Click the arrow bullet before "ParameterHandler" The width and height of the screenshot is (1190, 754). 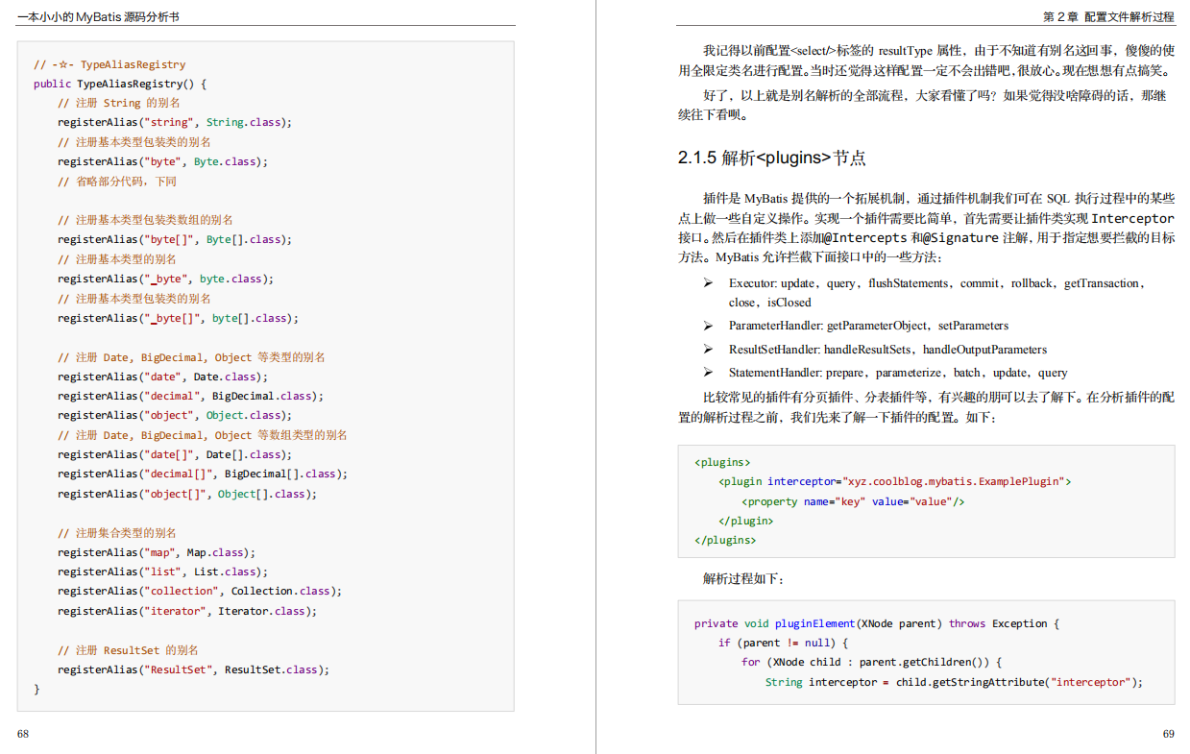pos(708,326)
